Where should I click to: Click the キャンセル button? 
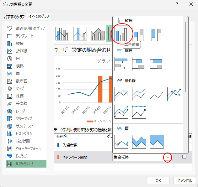[x=185, y=180]
